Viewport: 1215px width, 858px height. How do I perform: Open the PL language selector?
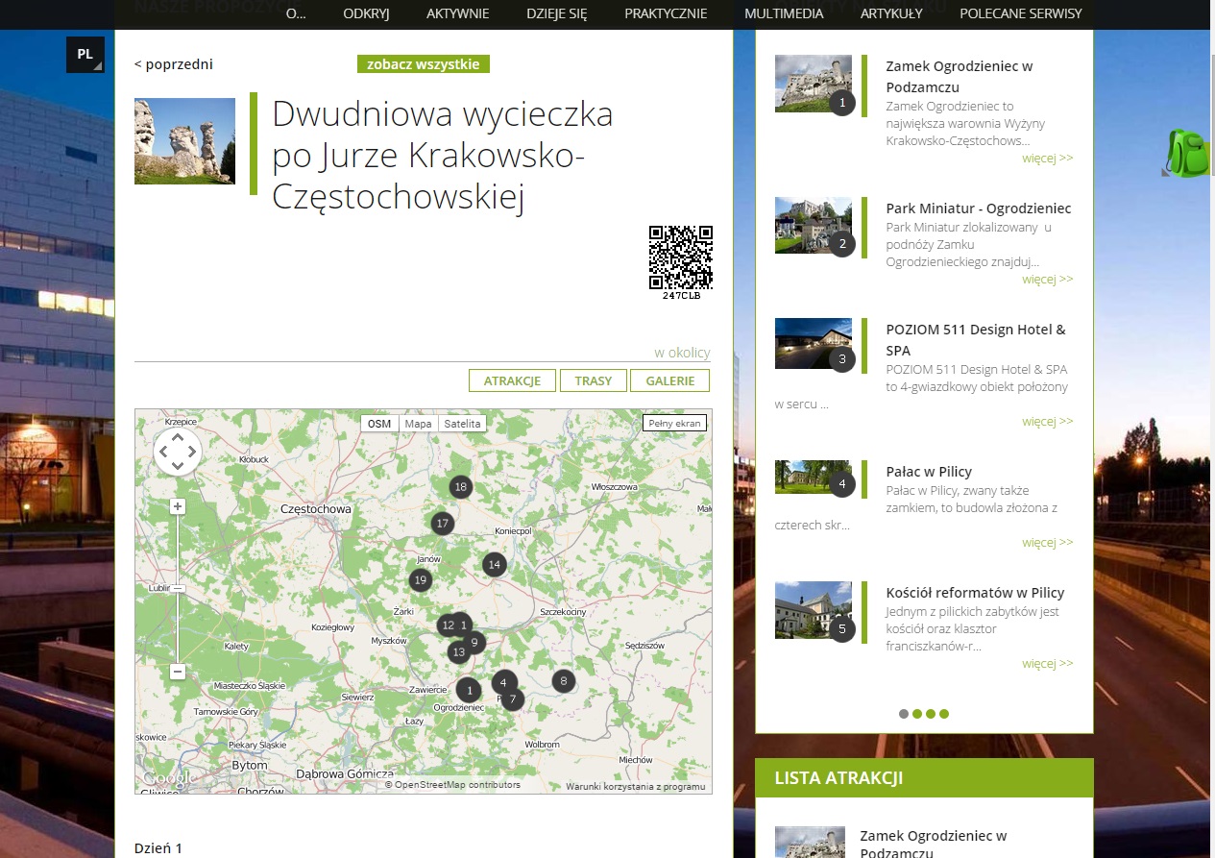[85, 55]
